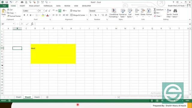Click the Insert Function fx icon
Viewport: 192px width, 108px height.
32,24
